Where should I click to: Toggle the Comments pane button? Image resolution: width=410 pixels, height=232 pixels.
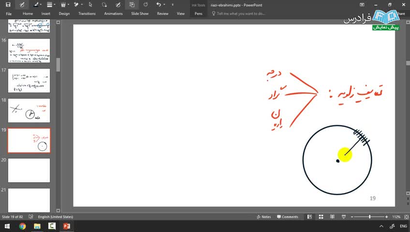pos(287,217)
